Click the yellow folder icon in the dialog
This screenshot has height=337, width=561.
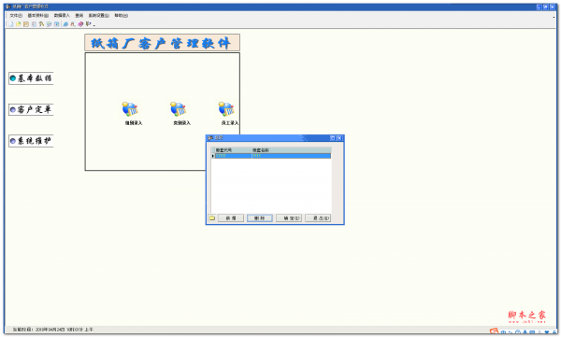click(x=212, y=218)
